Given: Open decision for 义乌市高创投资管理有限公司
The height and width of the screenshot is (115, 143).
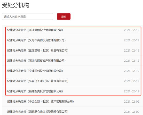Looking at the screenshot, I should (x=36, y=40).
